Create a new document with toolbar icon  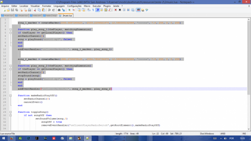coord(4,10)
